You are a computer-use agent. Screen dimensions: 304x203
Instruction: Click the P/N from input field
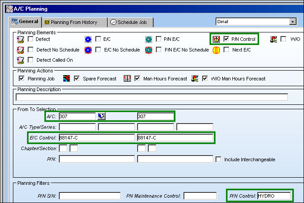pos(97,159)
